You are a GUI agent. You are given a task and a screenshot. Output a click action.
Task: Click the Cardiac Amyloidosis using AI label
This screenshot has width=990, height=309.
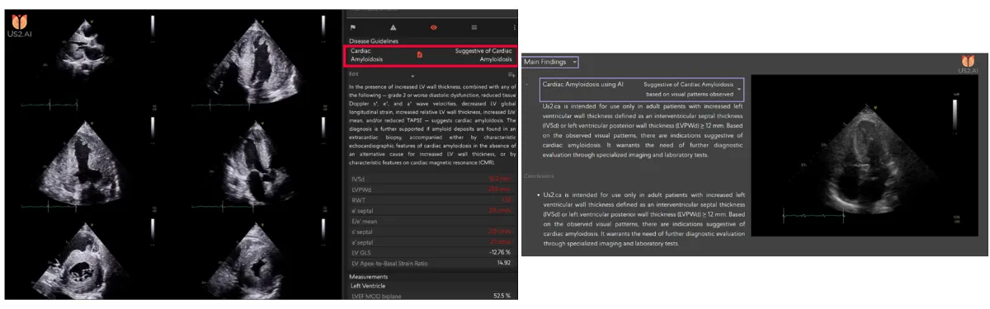pyautogui.click(x=582, y=84)
